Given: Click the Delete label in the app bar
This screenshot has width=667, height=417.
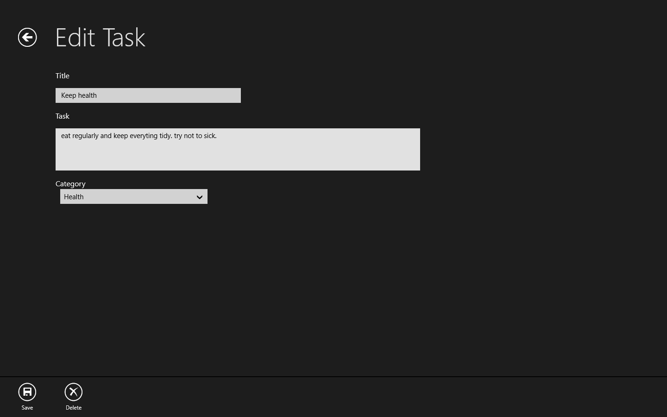Looking at the screenshot, I should (73, 408).
